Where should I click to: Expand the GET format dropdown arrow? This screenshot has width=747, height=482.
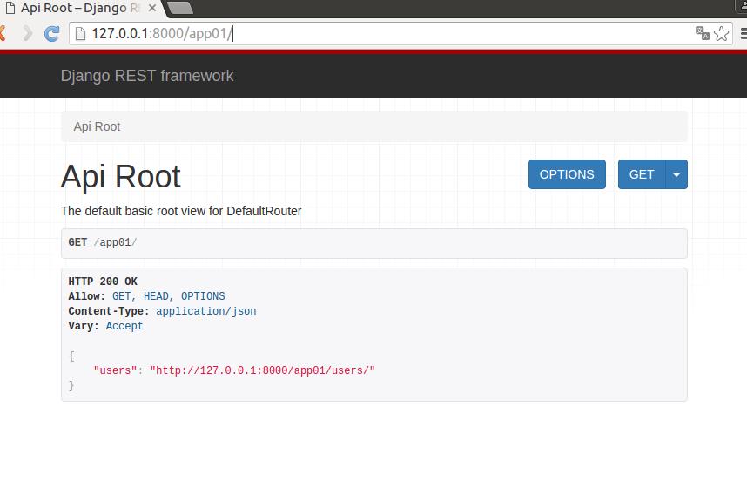point(676,174)
